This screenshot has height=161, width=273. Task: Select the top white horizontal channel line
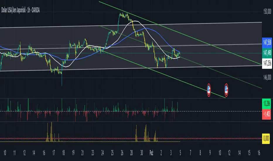point(131,25)
